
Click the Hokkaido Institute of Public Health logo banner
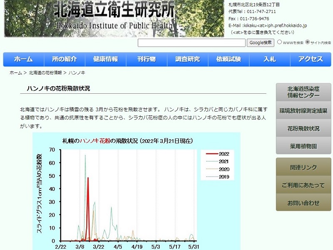(112, 18)
